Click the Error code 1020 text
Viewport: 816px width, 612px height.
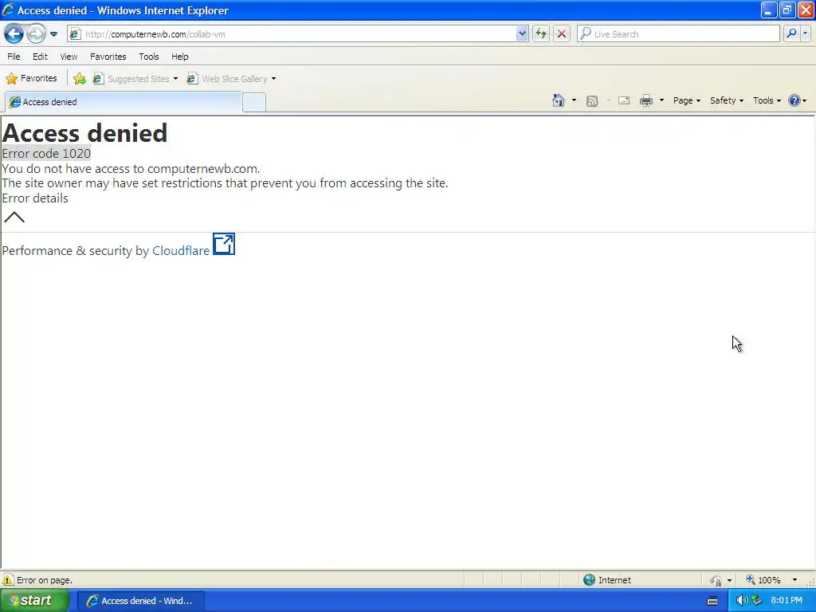point(46,154)
